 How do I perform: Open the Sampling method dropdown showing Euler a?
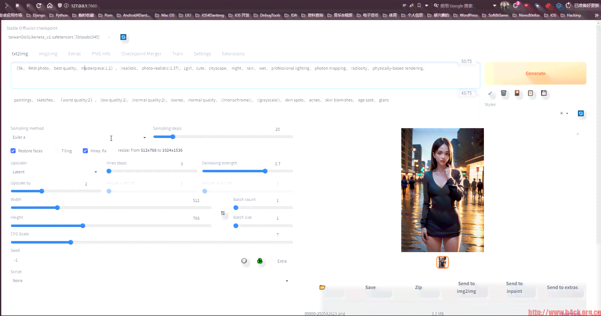[x=79, y=137]
